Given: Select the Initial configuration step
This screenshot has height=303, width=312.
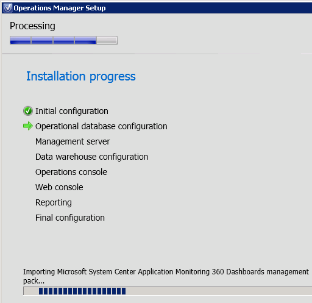Looking at the screenshot, I should coord(72,111).
